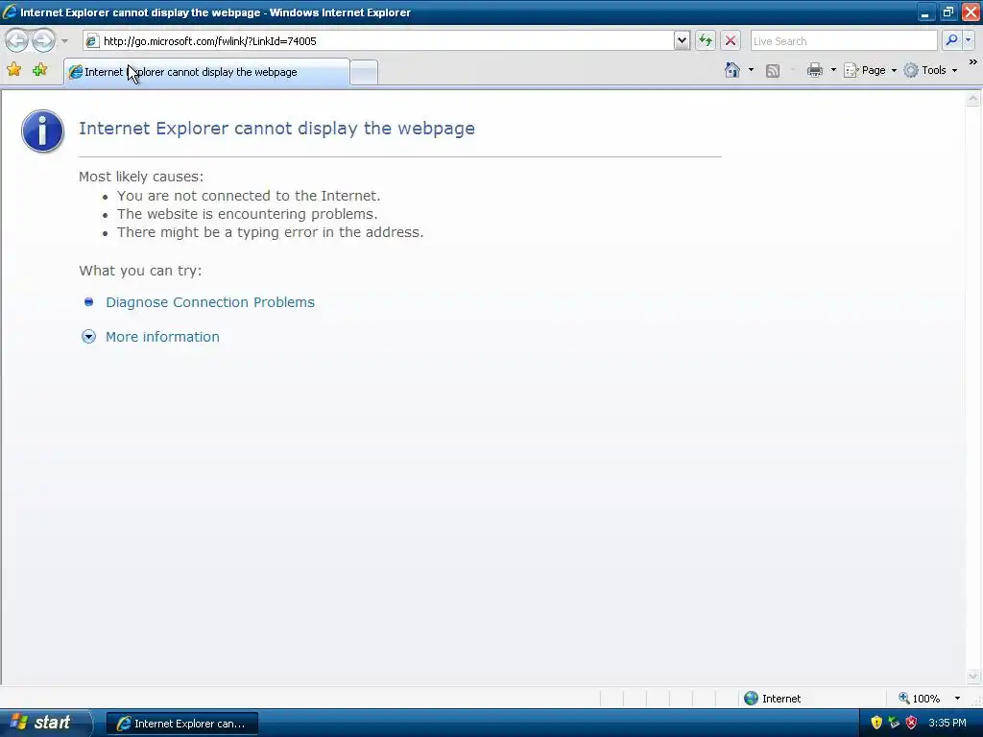Minimize the Internet Explorer window

coord(925,12)
